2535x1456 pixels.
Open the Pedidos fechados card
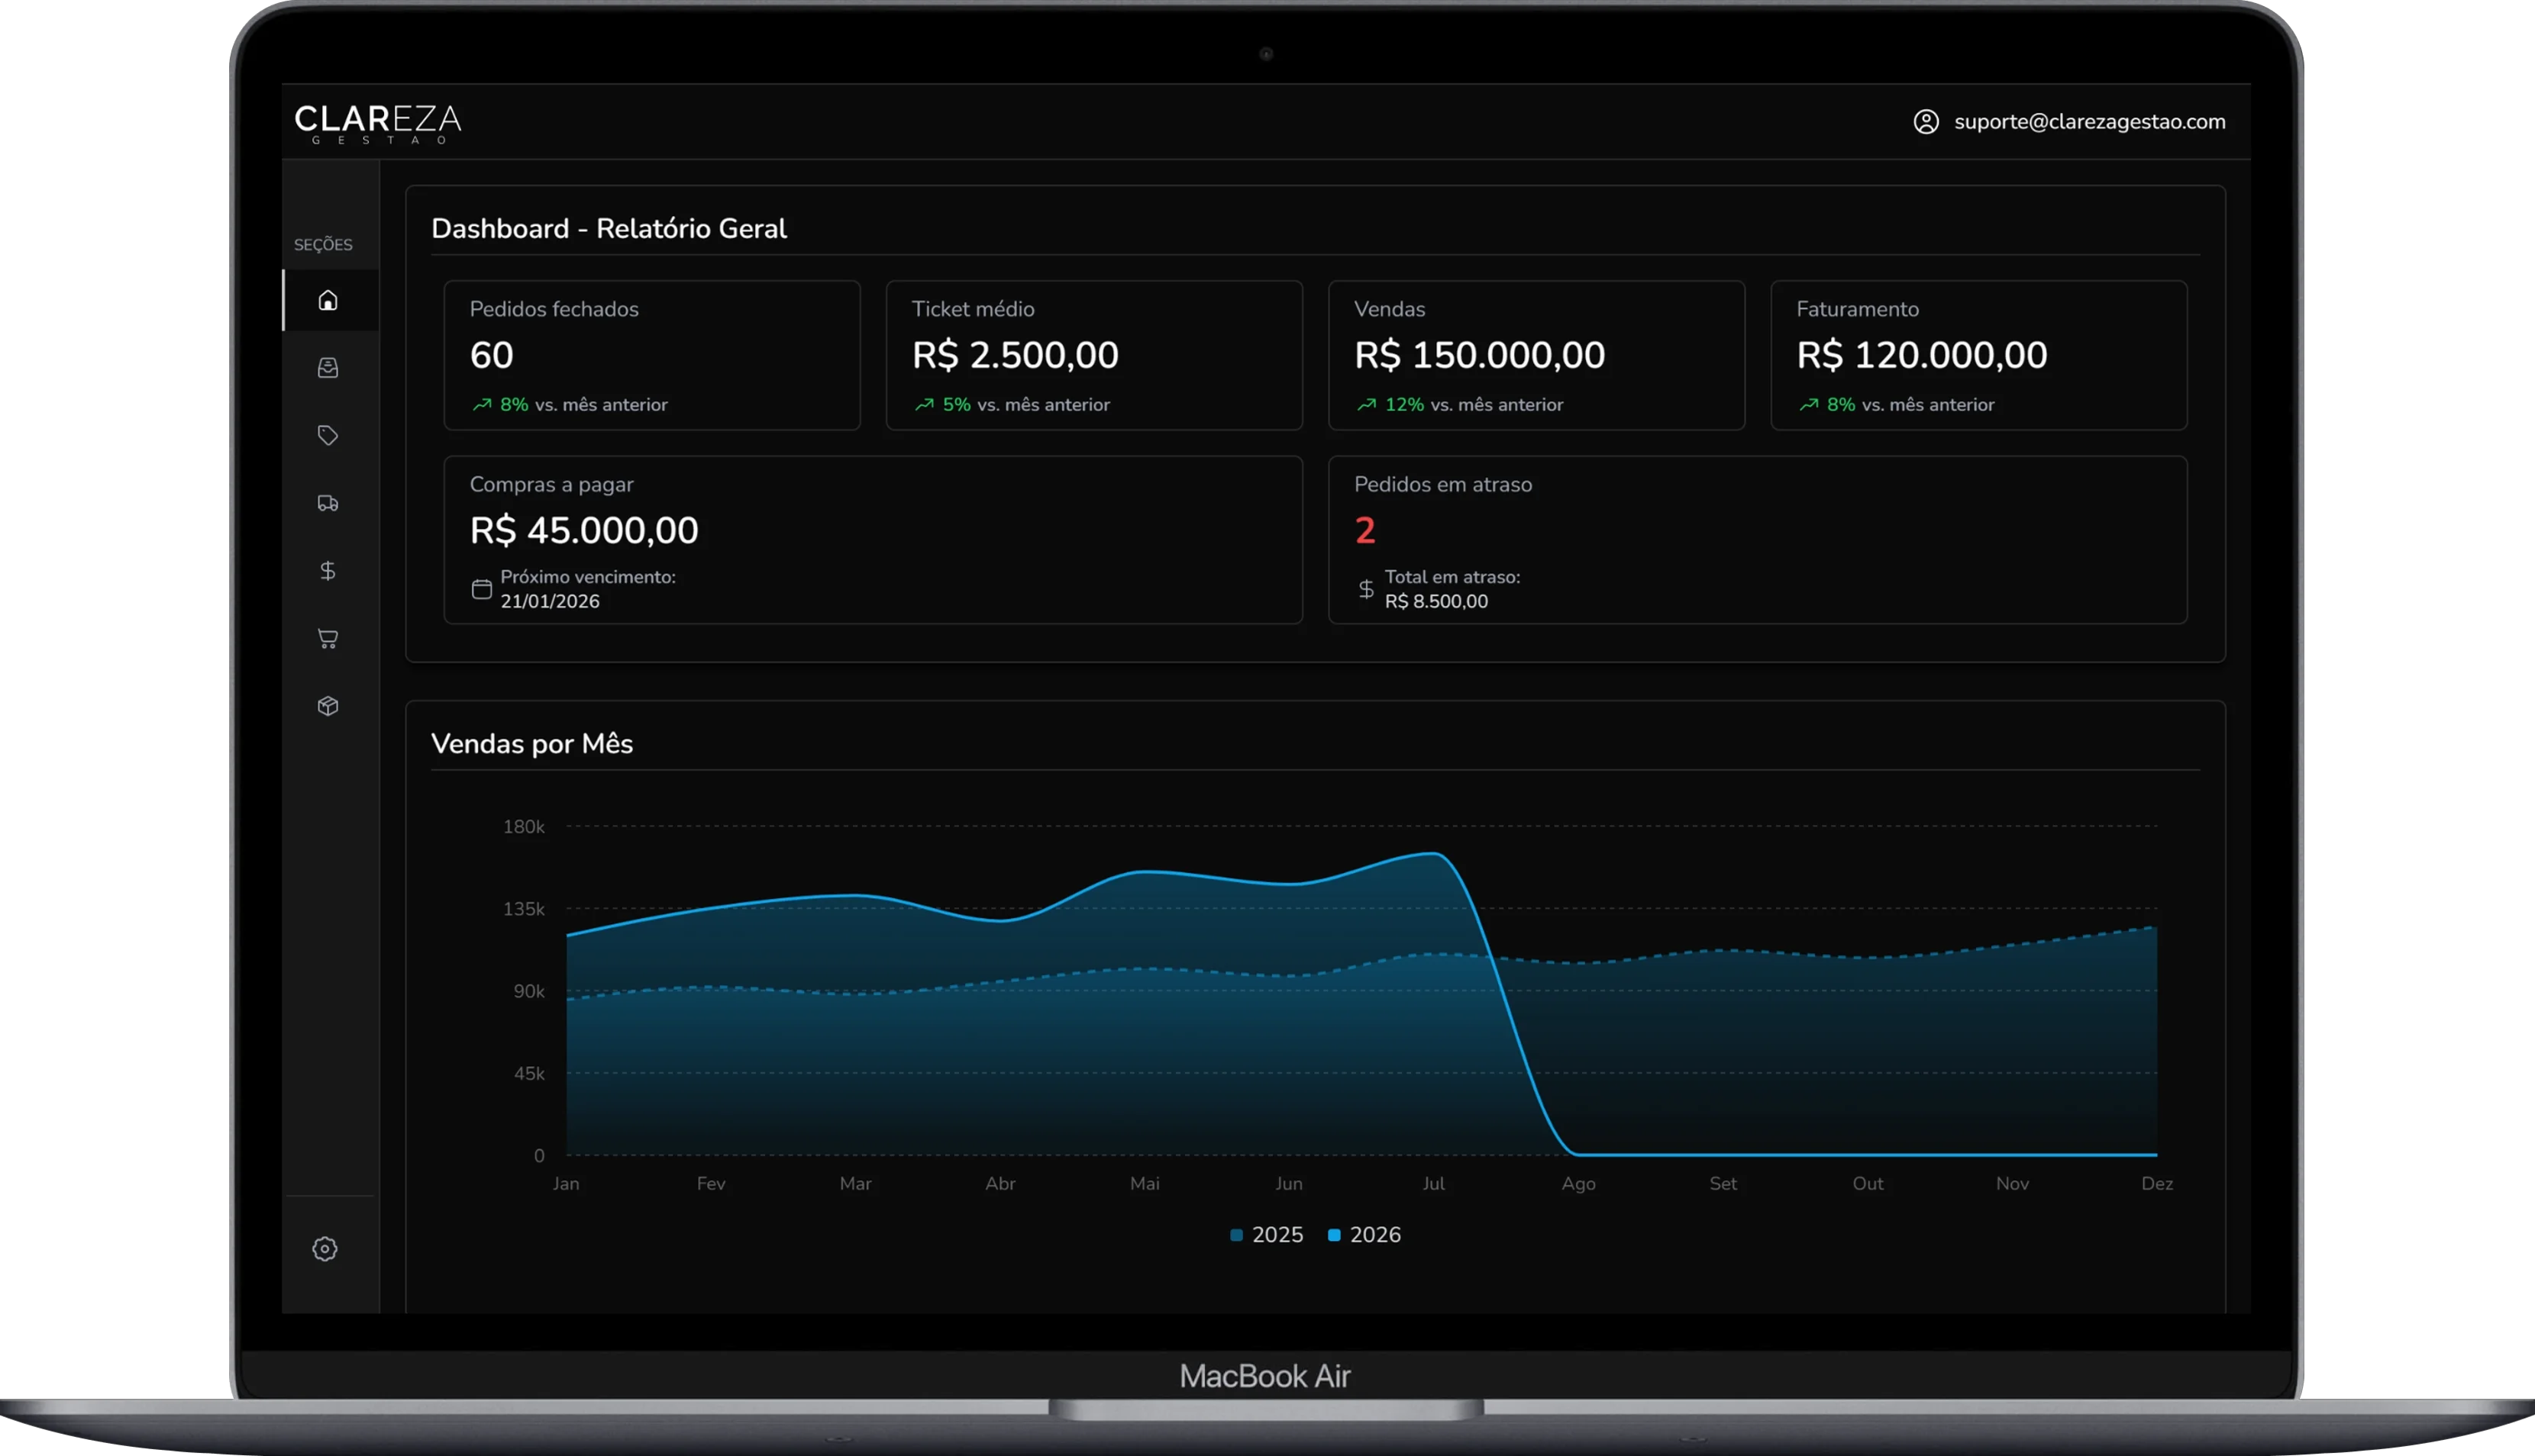point(651,355)
